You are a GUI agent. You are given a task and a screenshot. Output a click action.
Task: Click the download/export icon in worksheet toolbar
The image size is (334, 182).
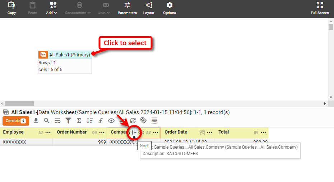36,121
